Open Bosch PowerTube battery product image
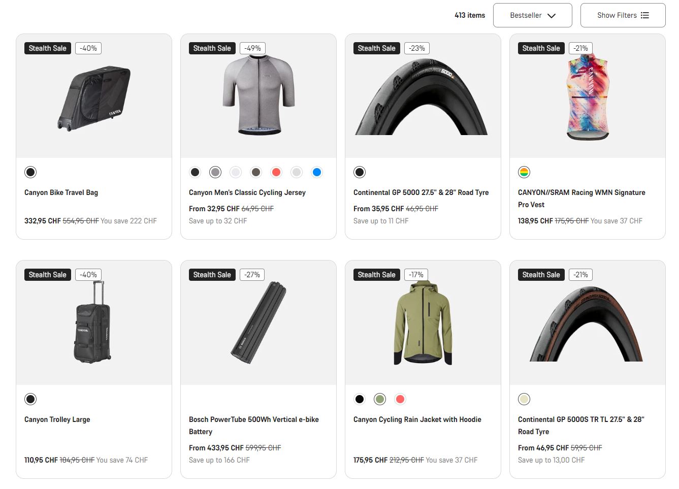This screenshot has width=679, height=489. (x=258, y=322)
